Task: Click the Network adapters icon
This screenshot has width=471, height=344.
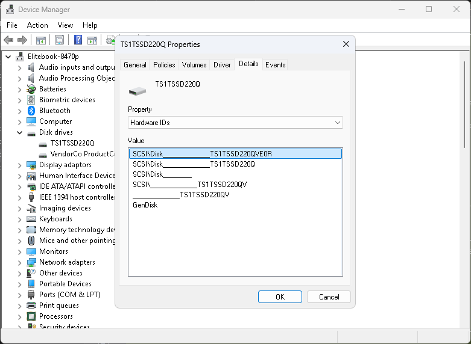Action: (x=31, y=262)
